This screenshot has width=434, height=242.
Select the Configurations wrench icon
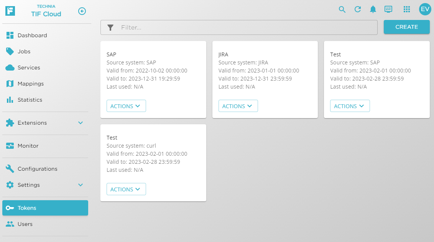(x=10, y=169)
